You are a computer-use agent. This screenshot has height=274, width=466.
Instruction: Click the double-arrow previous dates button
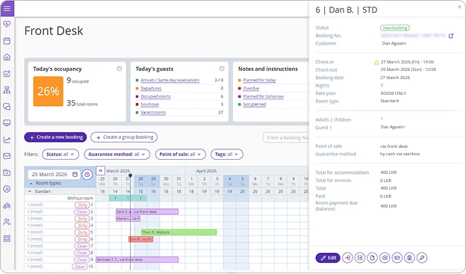[101, 170]
